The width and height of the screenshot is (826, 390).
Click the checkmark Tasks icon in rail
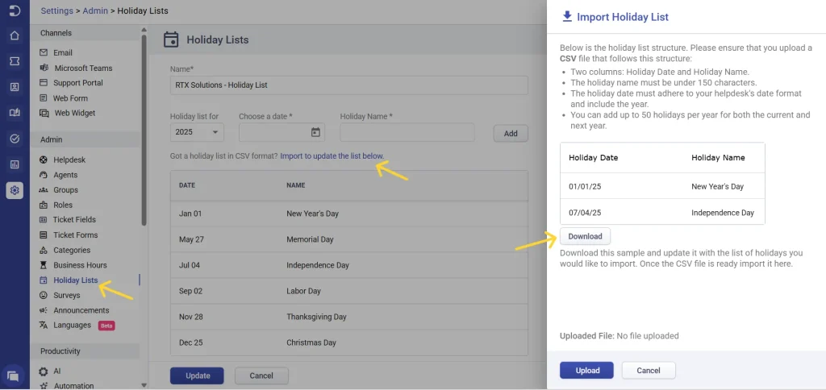15,139
